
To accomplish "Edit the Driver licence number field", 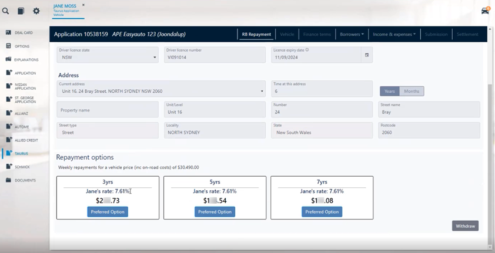I will pyautogui.click(x=215, y=55).
